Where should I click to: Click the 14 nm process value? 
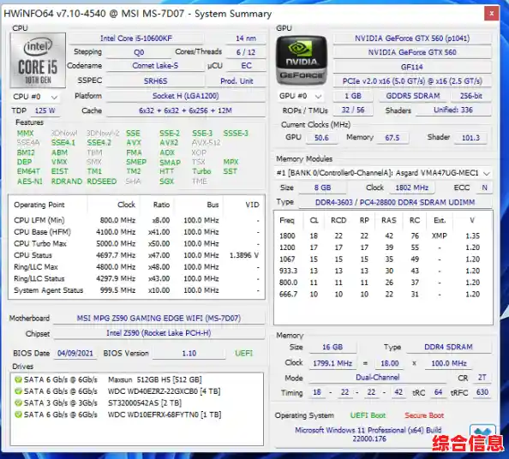246,39
